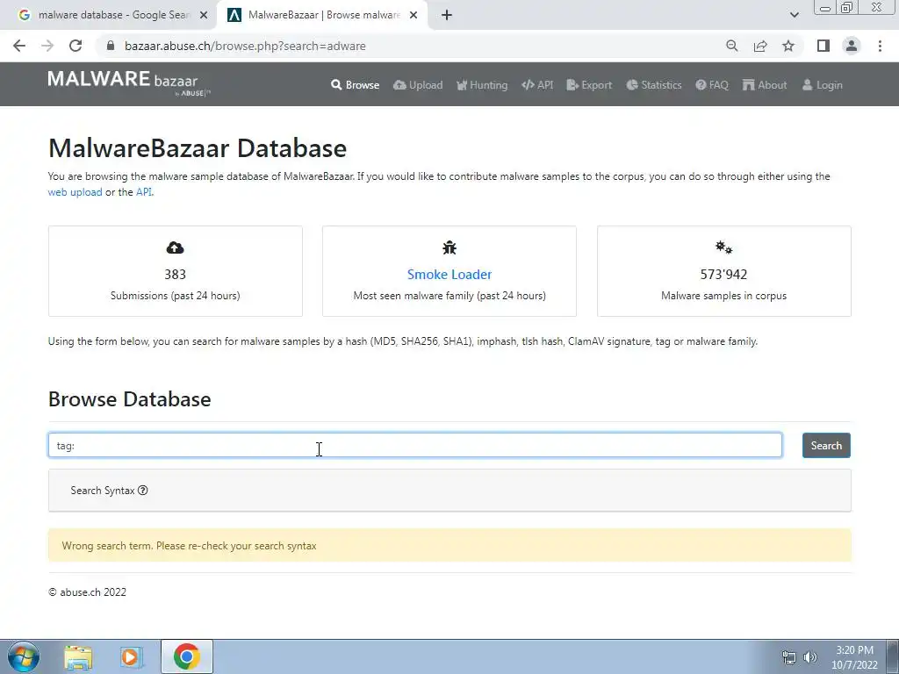Reload the current page
This screenshot has width=899, height=674.
[76, 46]
